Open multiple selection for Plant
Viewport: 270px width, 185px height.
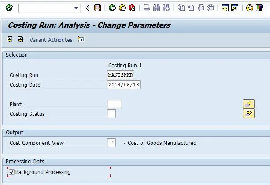pyautogui.click(x=248, y=104)
